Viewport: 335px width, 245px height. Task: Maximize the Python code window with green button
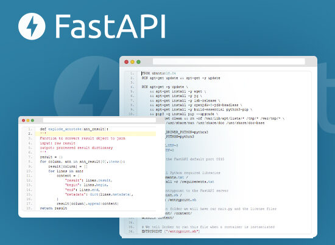click(32, 120)
